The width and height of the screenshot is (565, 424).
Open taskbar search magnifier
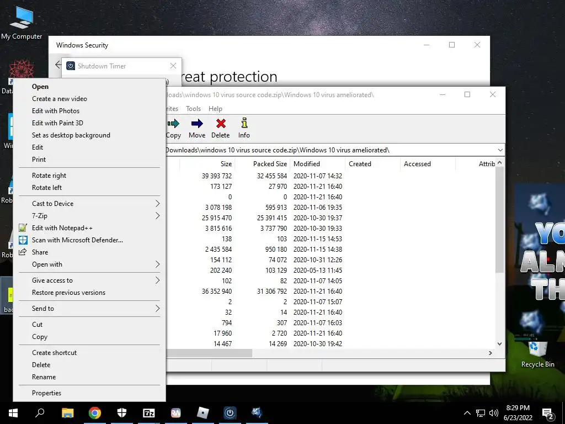click(x=40, y=413)
